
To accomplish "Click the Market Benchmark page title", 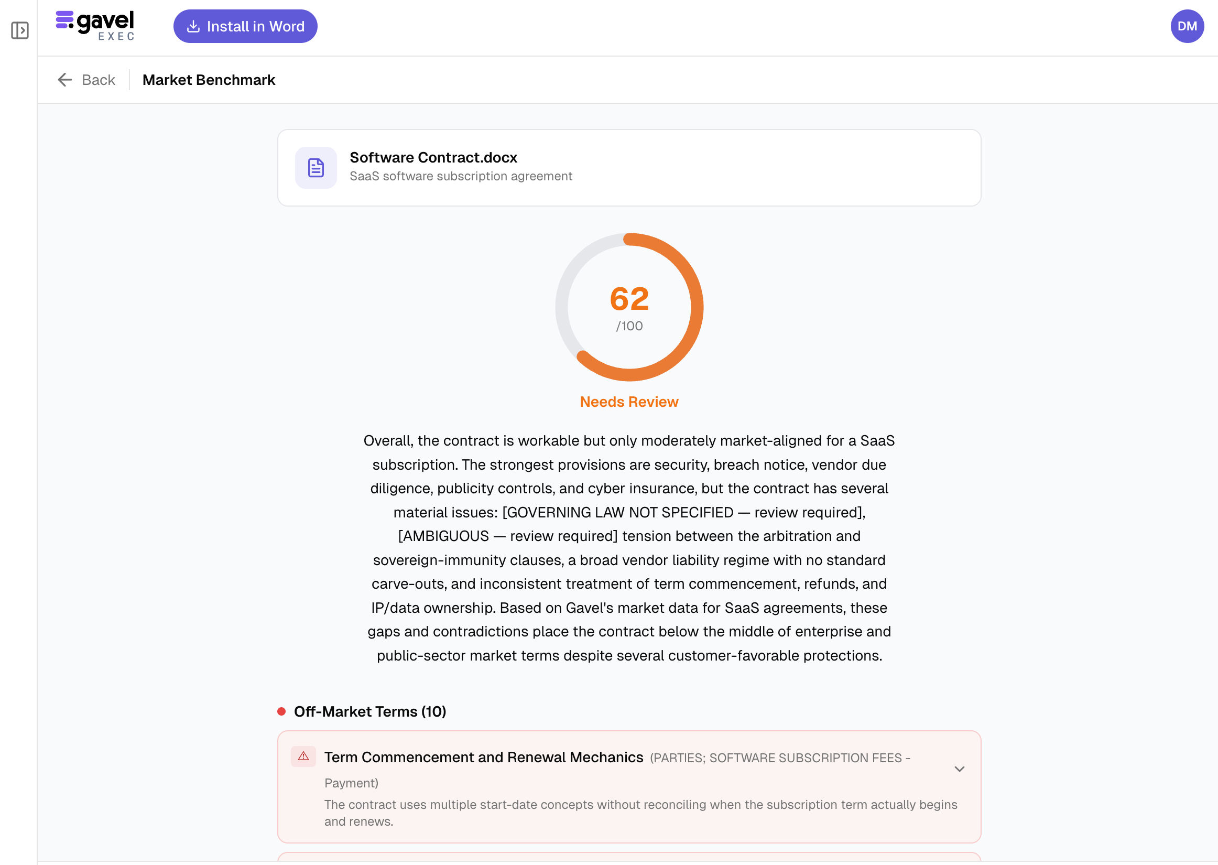I will pos(209,80).
